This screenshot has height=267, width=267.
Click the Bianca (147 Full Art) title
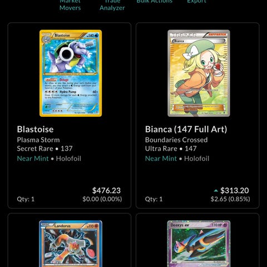point(186,129)
